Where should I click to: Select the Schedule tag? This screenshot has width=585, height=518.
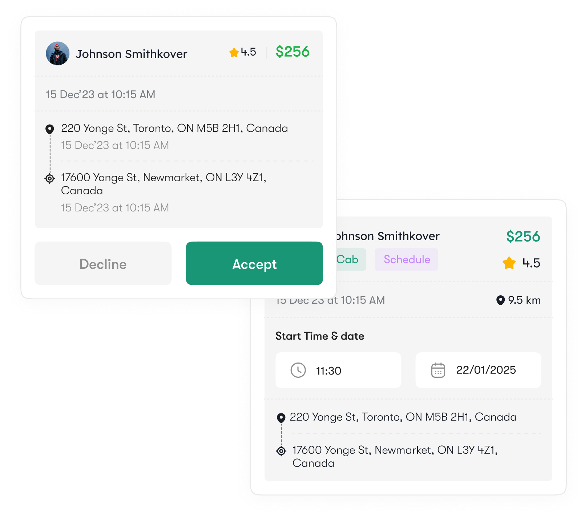tap(407, 259)
